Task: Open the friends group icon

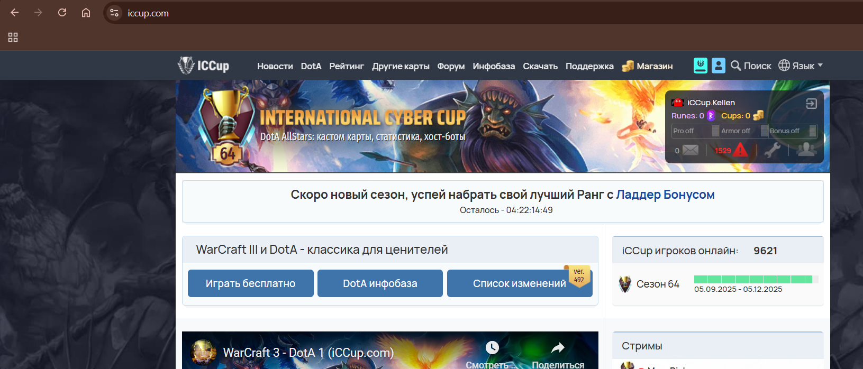Action: (x=806, y=150)
